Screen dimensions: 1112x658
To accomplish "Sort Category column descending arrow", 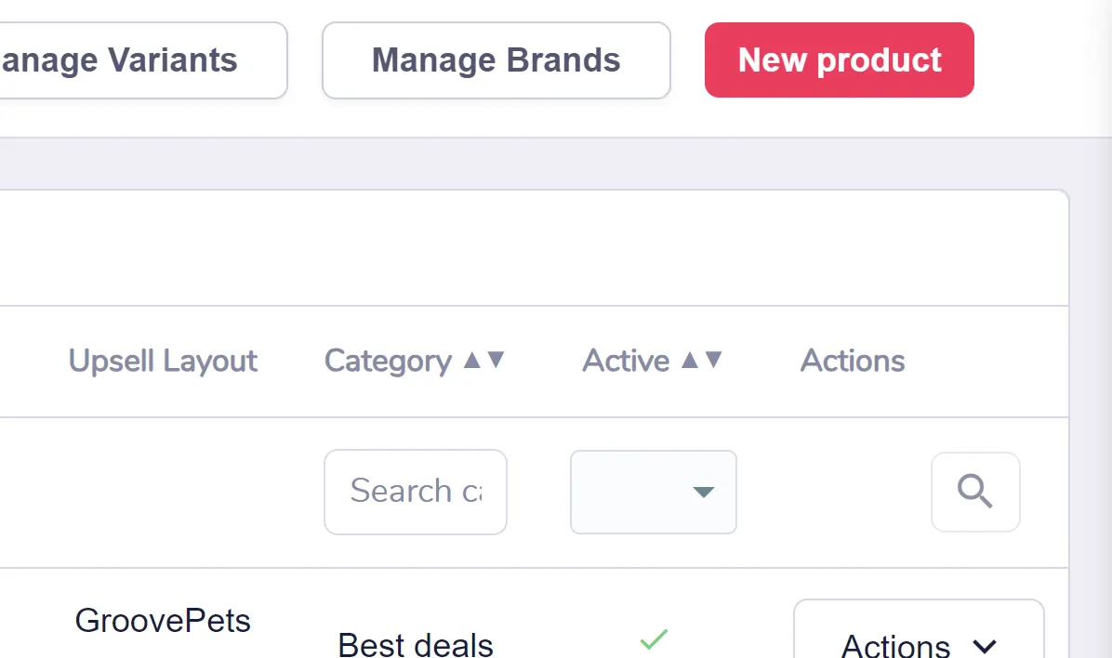I will [x=496, y=361].
